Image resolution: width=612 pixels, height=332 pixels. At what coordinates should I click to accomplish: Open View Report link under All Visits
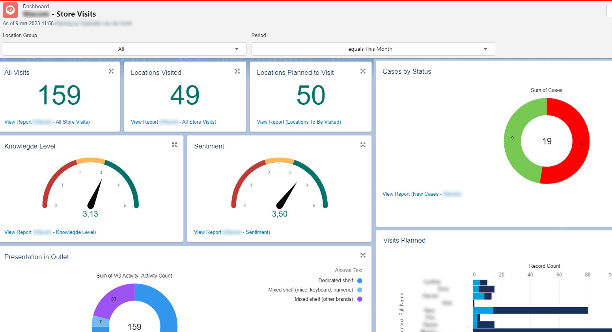(x=47, y=122)
